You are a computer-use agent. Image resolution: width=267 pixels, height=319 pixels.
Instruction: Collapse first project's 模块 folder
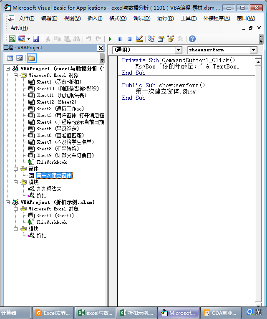click(15, 182)
